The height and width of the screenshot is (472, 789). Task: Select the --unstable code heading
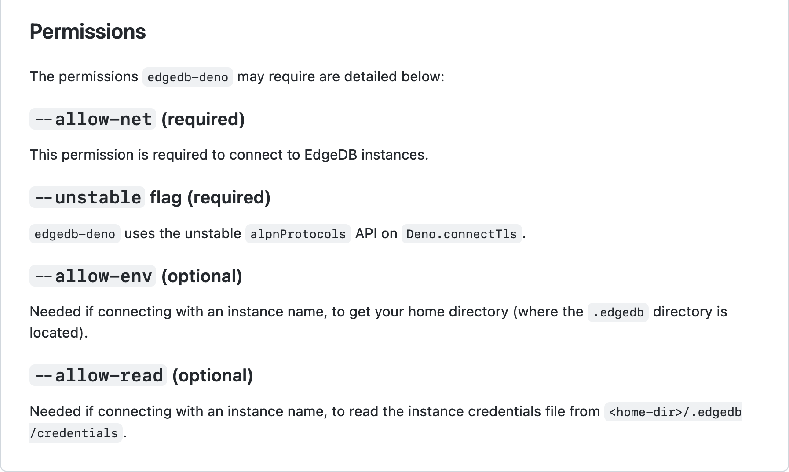point(87,197)
